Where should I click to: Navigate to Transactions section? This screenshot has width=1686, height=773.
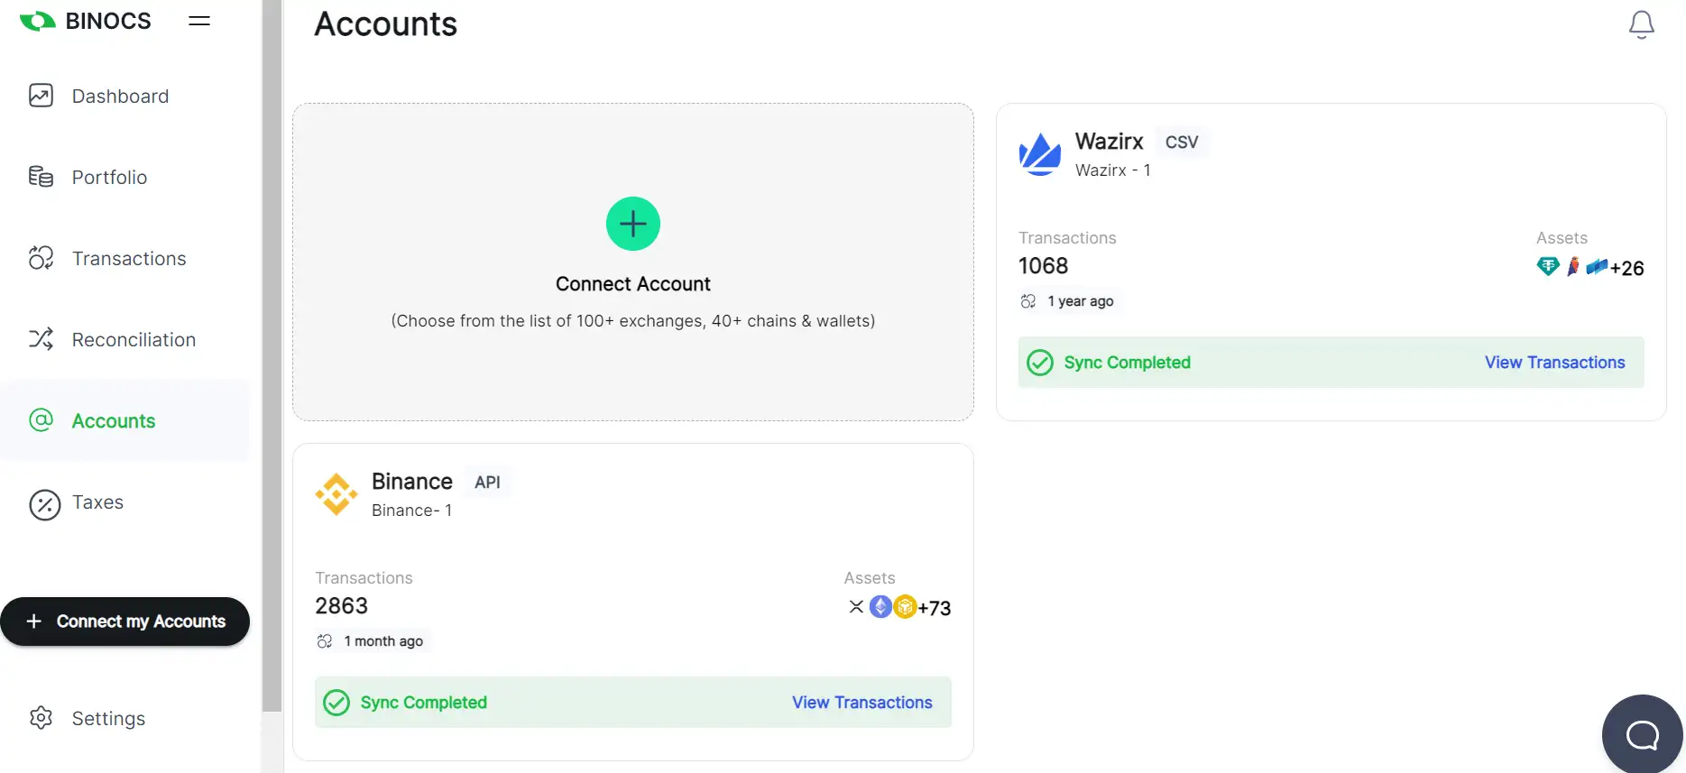129,259
